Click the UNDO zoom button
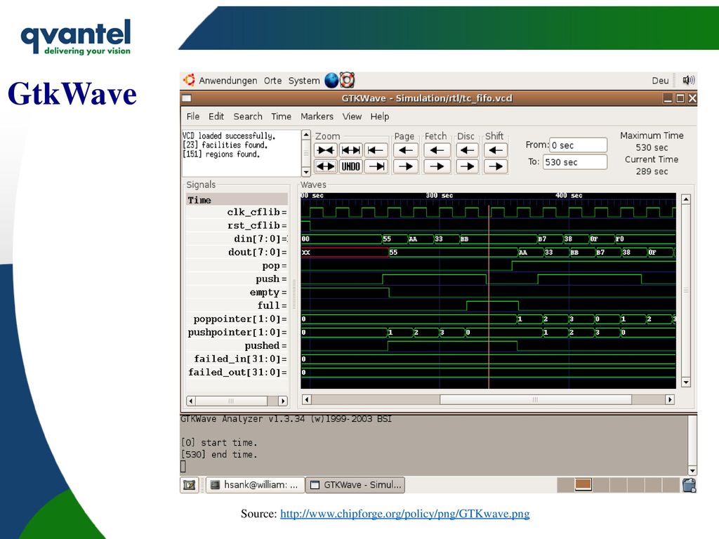The image size is (719, 539). (x=351, y=166)
